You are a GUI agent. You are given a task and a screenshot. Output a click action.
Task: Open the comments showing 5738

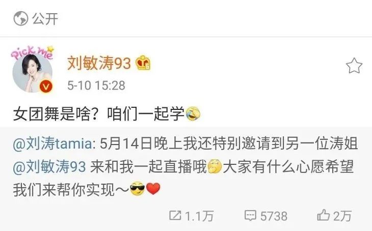266,216
